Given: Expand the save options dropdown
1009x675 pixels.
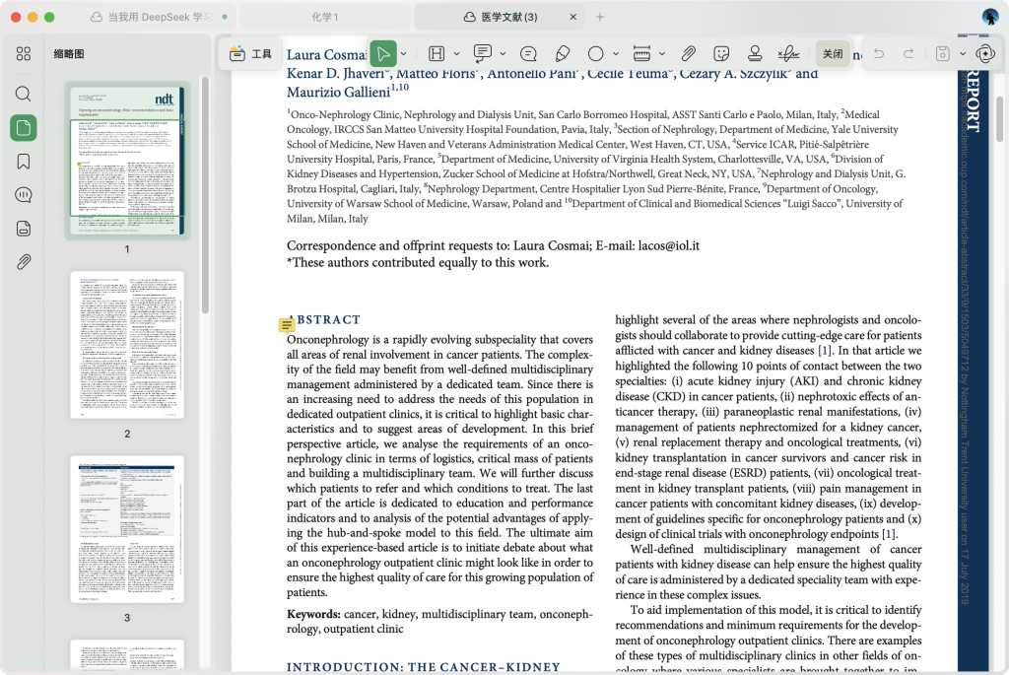Looking at the screenshot, I should [x=963, y=54].
